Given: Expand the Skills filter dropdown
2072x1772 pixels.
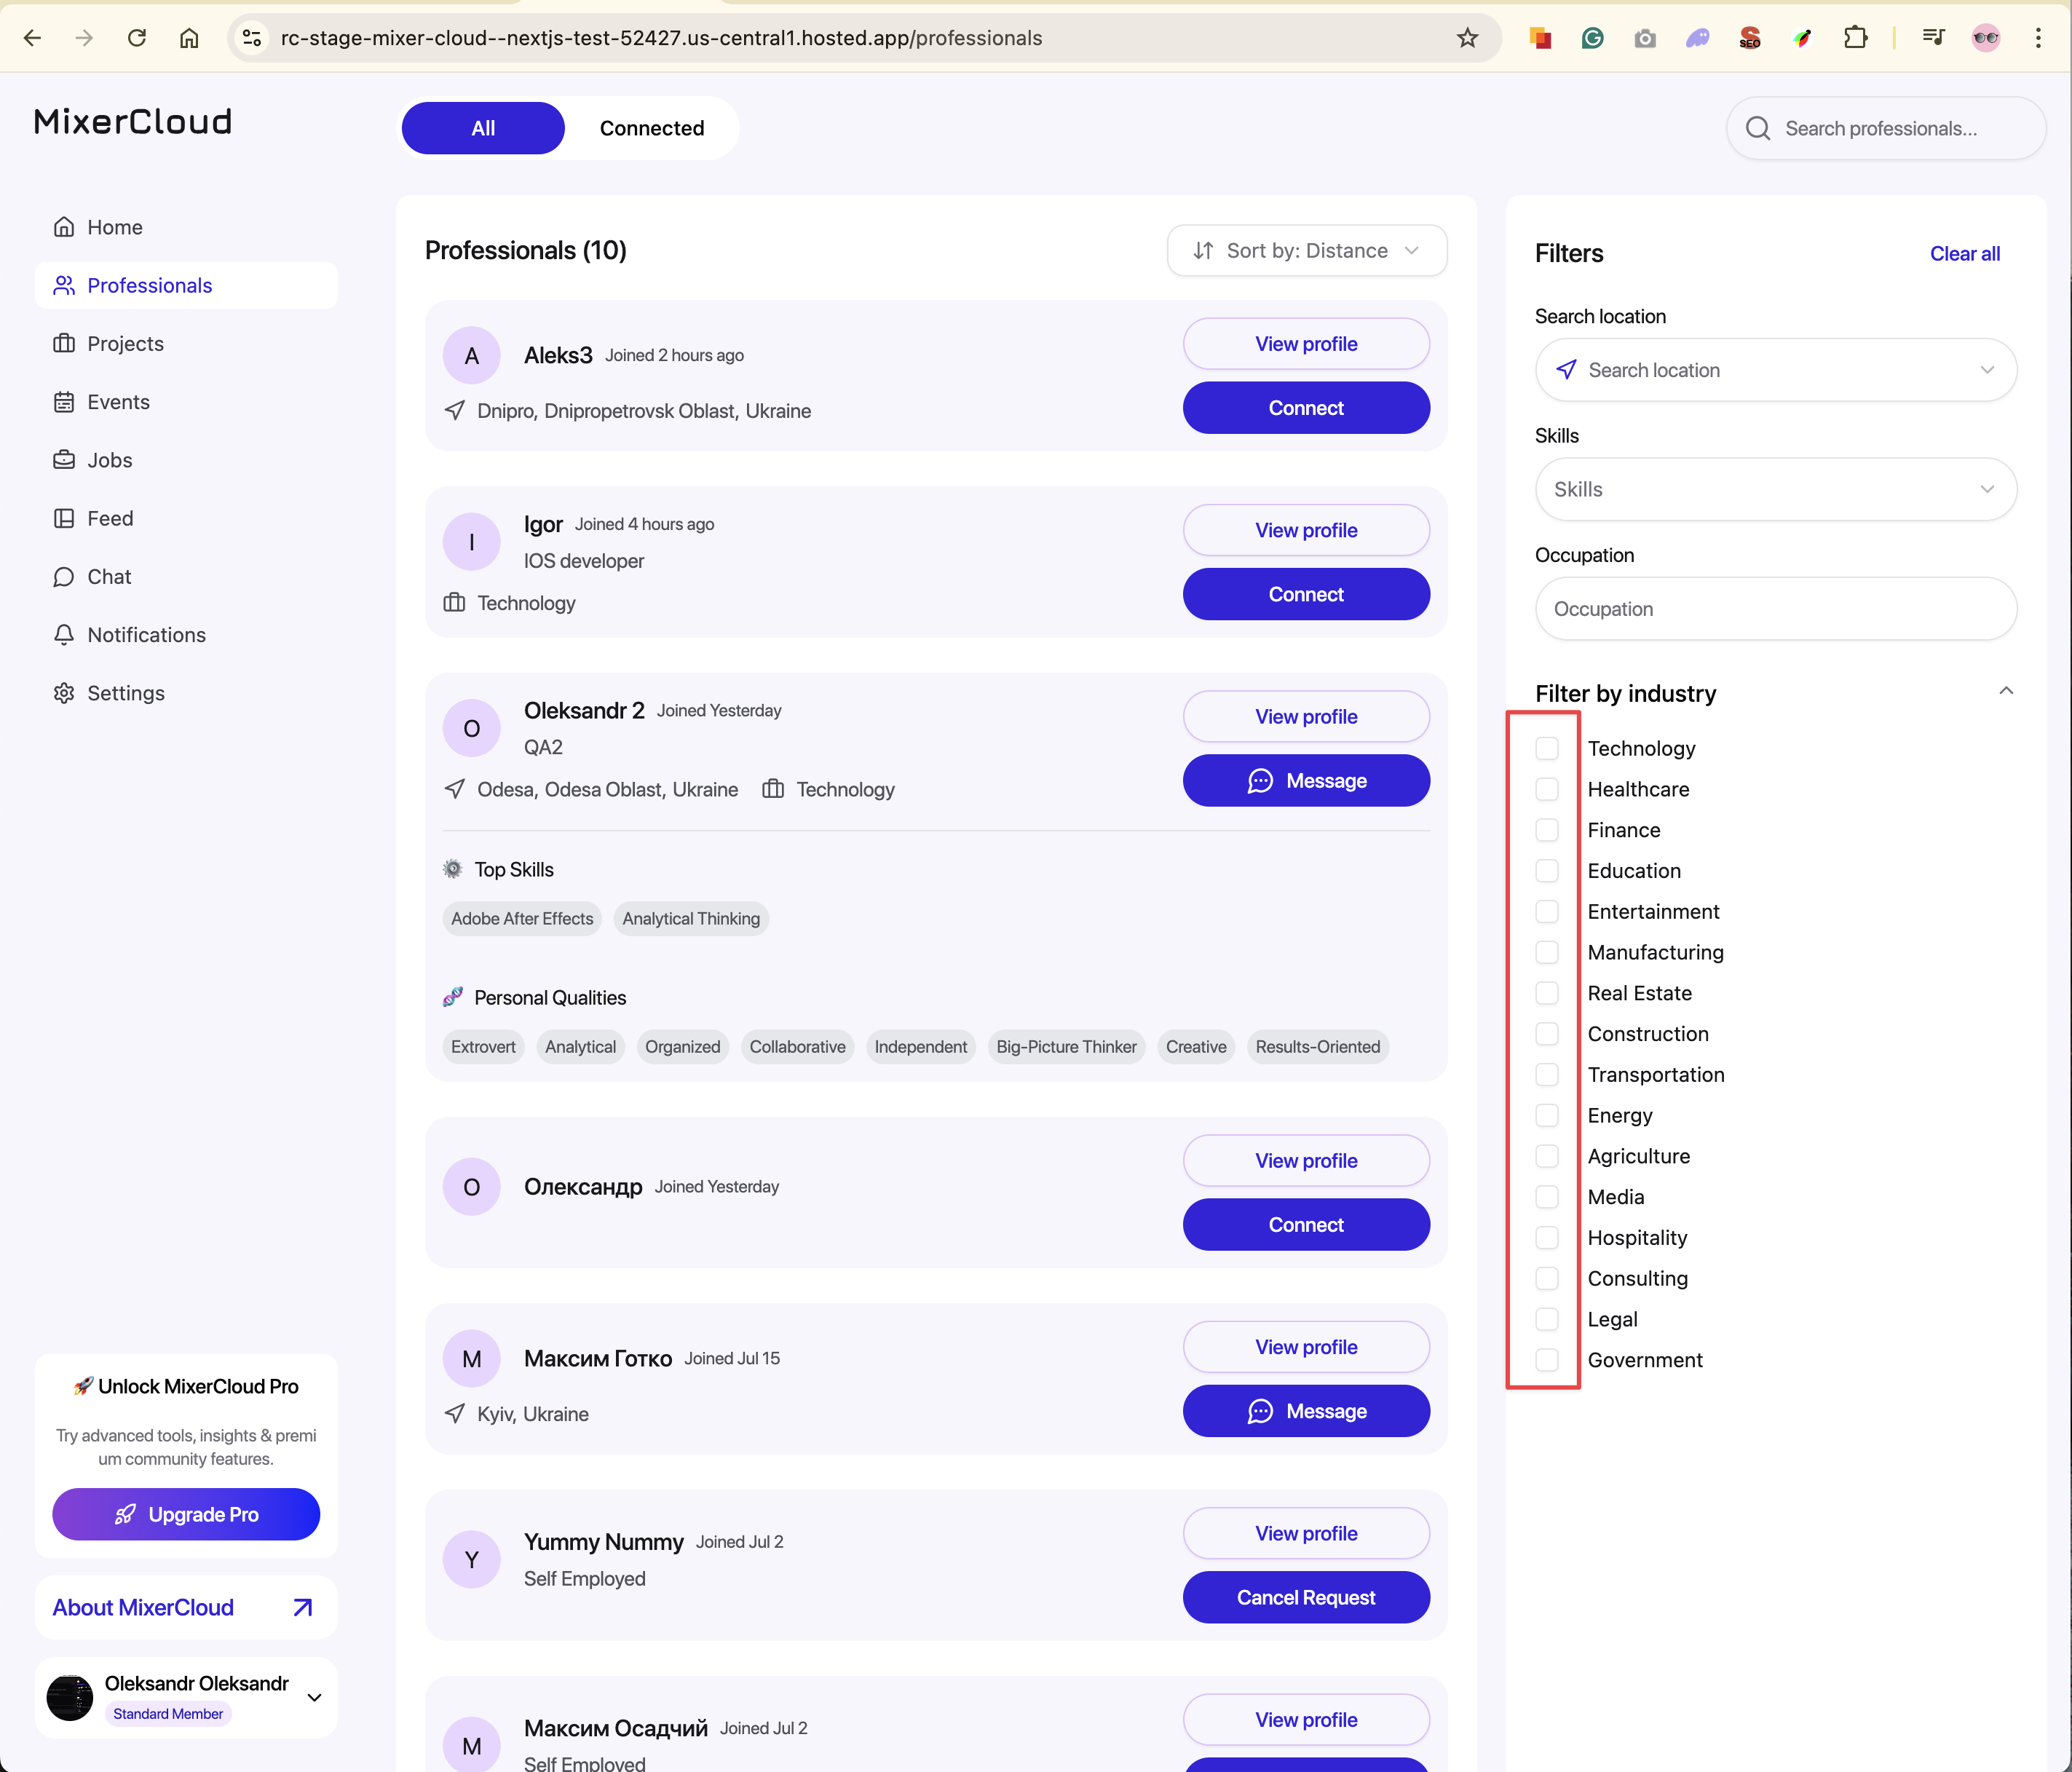Looking at the screenshot, I should pyautogui.click(x=1775, y=489).
